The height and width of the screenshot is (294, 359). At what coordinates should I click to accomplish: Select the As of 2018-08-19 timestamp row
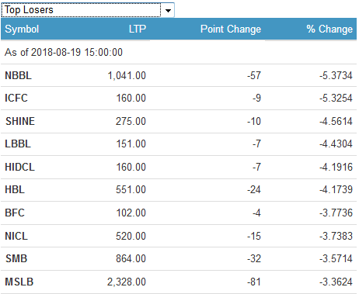[179, 53]
